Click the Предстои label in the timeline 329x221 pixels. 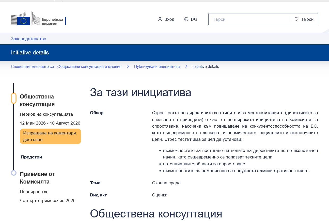[32, 157]
